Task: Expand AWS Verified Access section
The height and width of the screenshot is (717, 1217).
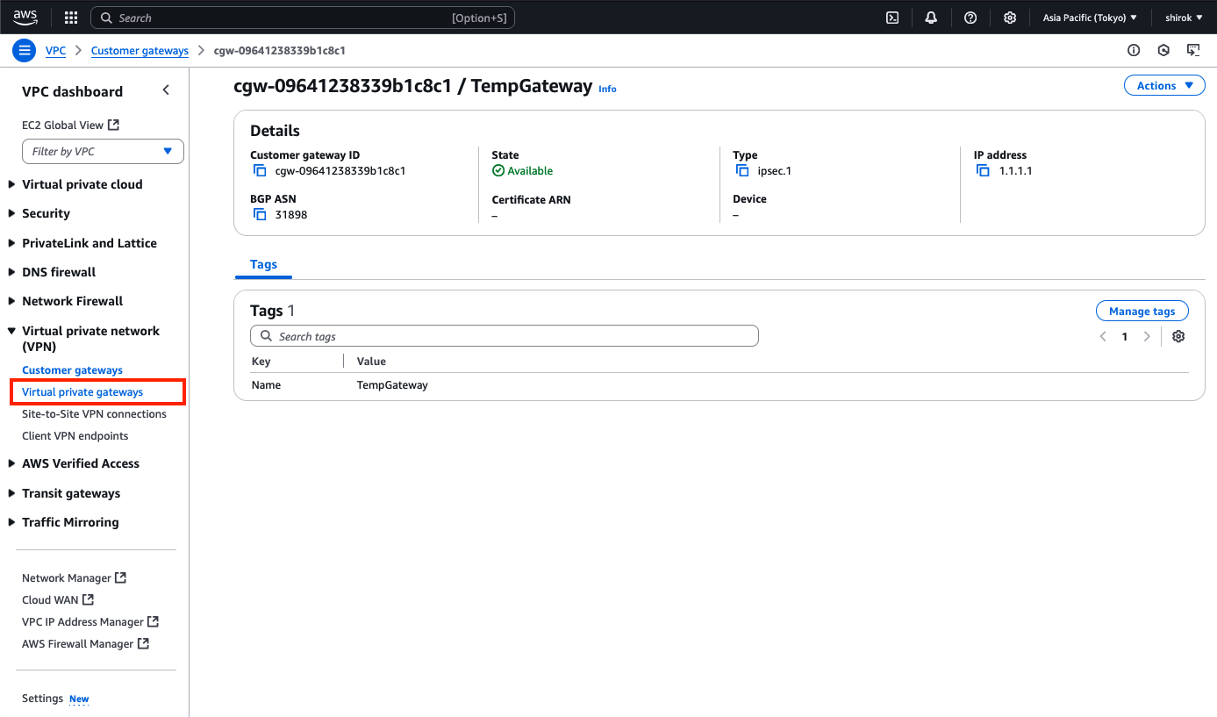Action: click(11, 463)
